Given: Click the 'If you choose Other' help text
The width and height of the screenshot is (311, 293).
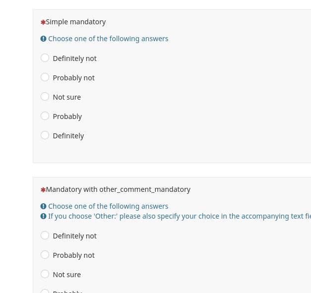Looking at the screenshot, I should (x=179, y=216).
